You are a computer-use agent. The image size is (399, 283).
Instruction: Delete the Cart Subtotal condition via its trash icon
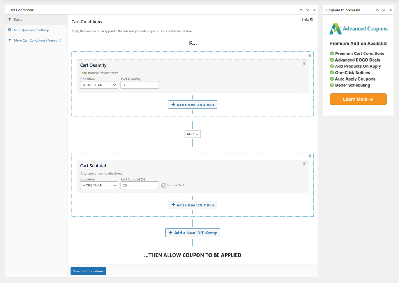[304, 163]
